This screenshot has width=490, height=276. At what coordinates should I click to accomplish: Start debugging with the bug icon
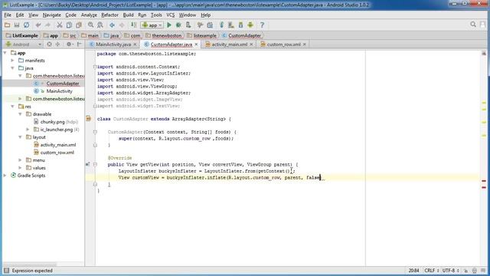click(178, 25)
